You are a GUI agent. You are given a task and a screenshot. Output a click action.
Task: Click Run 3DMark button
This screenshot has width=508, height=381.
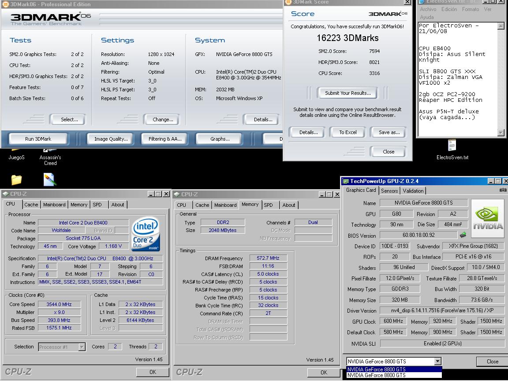click(38, 139)
